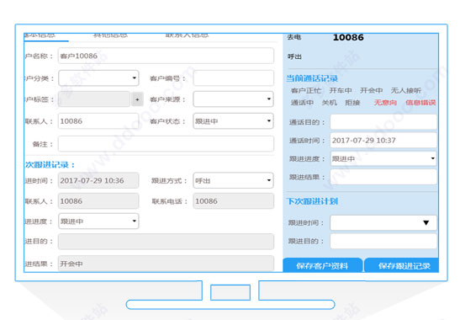Click the 2017-07-29 10:36 follow-up time field
Image resolution: width=460 pixels, height=320 pixels.
(98, 180)
